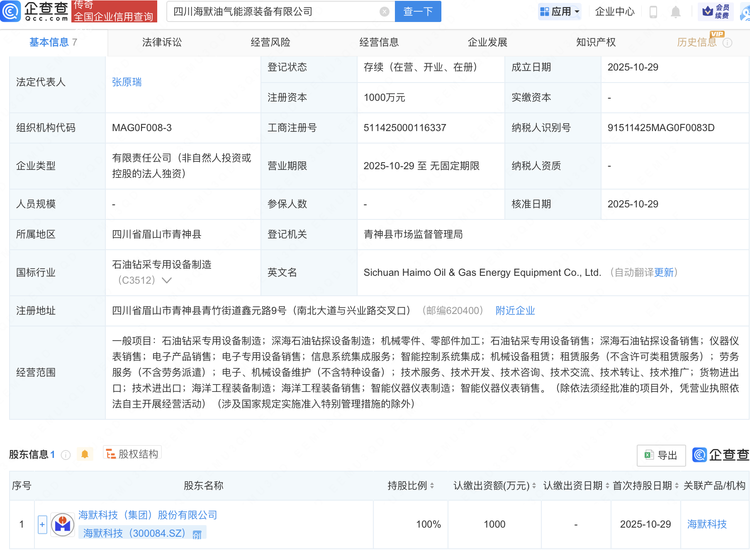Open 股权结构 equity structure chart

point(132,453)
